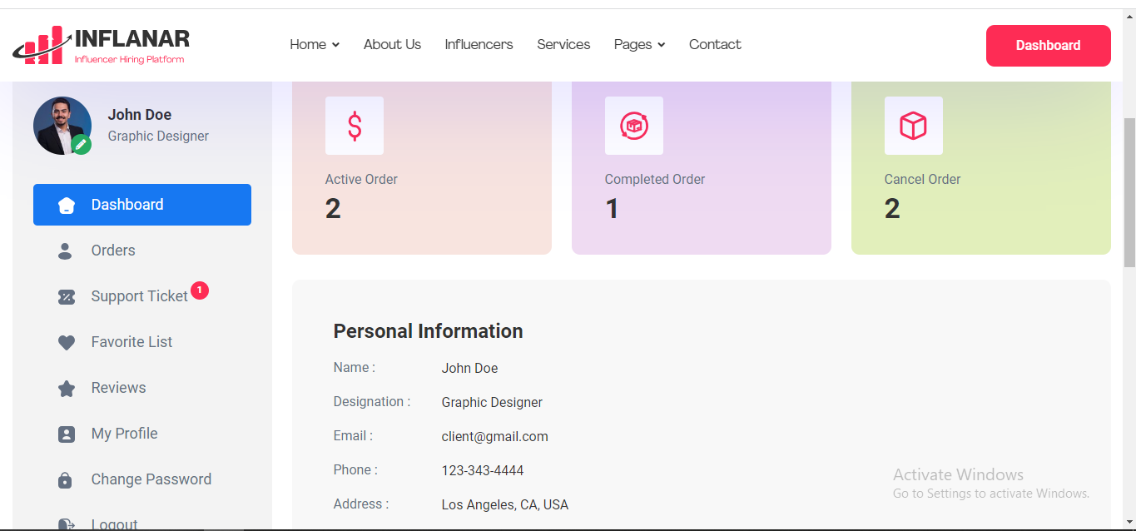Click the green pencil edit avatar icon

click(81, 145)
